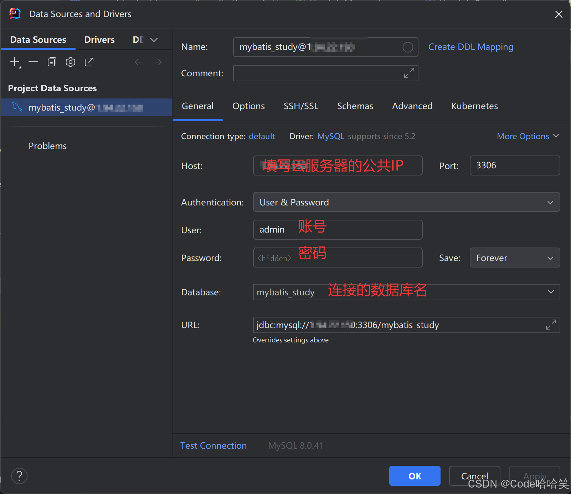
Task: Click MySQL icon of mybatis_study data source
Action: coord(17,107)
